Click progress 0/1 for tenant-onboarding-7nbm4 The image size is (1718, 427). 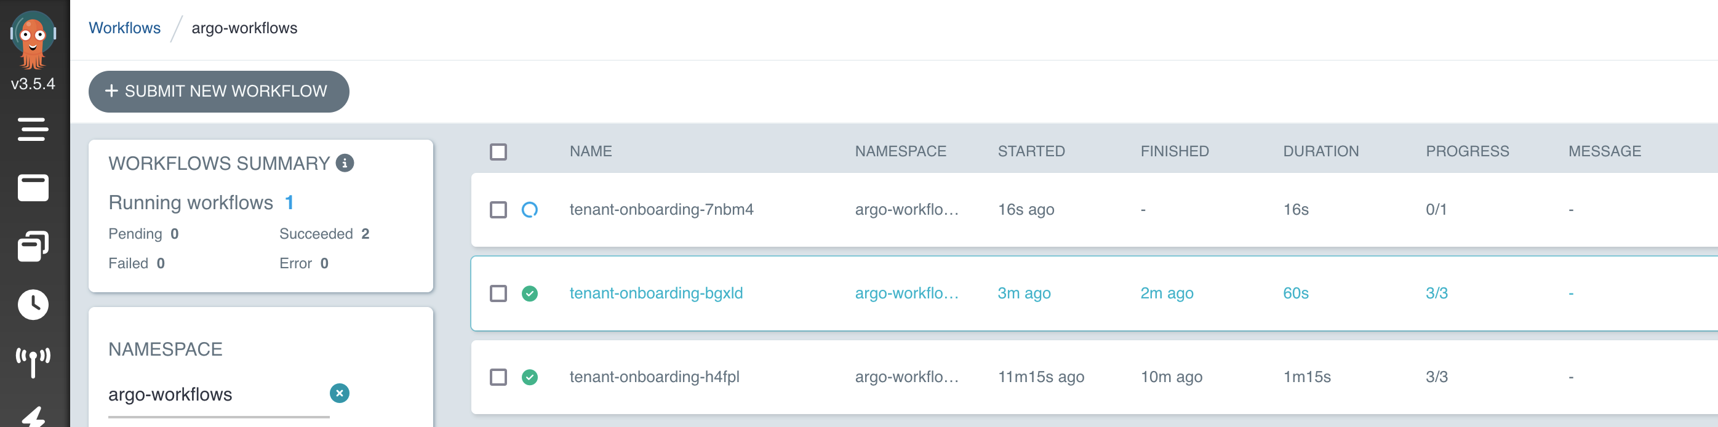pos(1436,209)
